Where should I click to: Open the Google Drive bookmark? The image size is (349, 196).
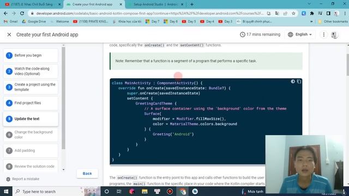coord(34,21)
